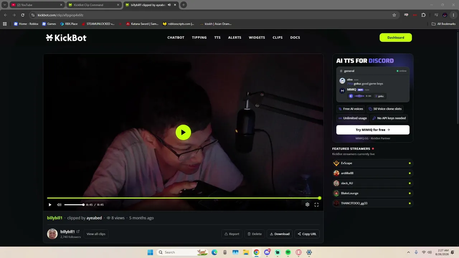Click the taskbar Search box
Screen dimensions: 459x258
[183, 252]
